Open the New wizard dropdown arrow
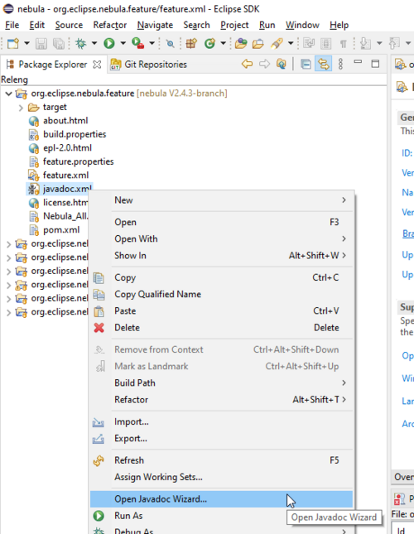The width and height of the screenshot is (414, 534). coord(26,44)
